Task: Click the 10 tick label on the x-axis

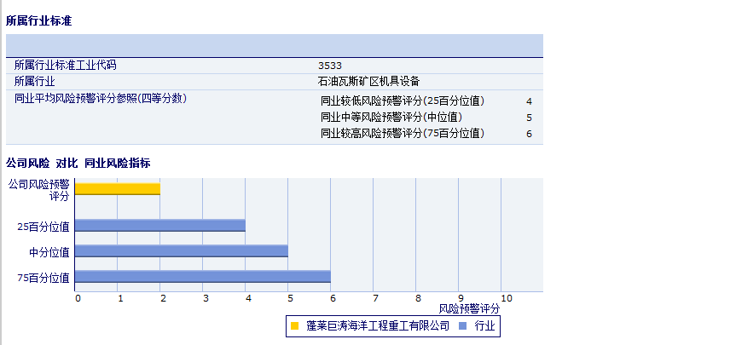Action: 506,298
